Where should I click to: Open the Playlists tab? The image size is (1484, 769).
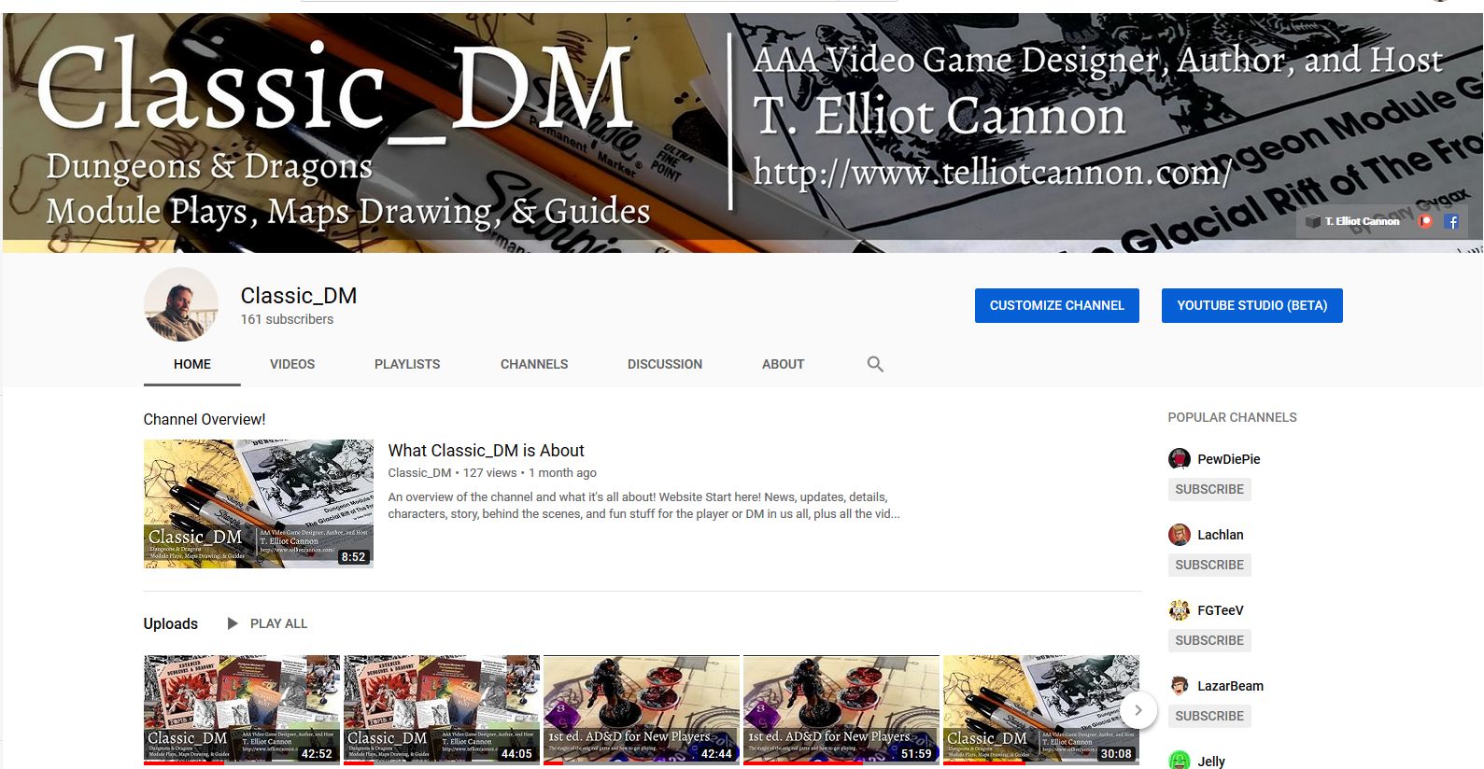(x=407, y=364)
